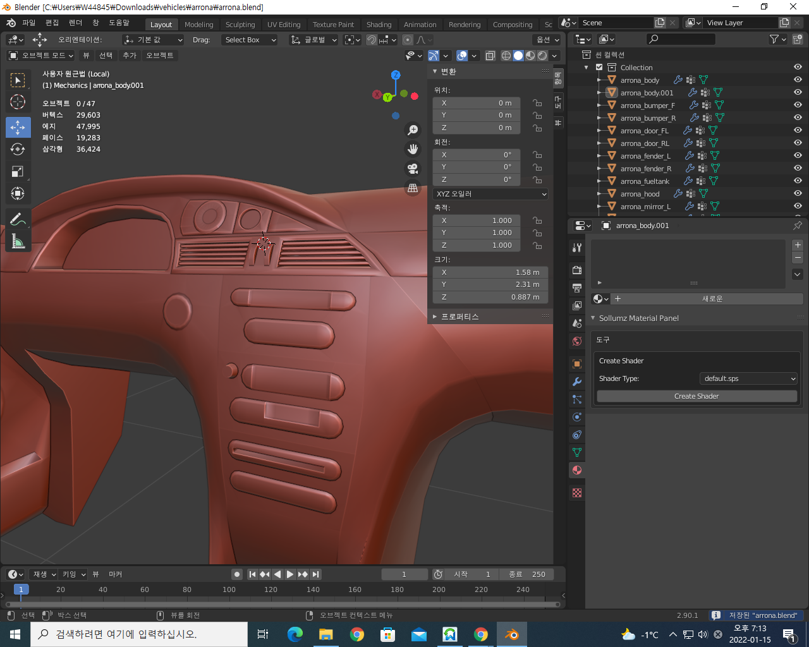Open the Shader Type default.sps dropdown
The image size is (809, 647).
(x=749, y=378)
